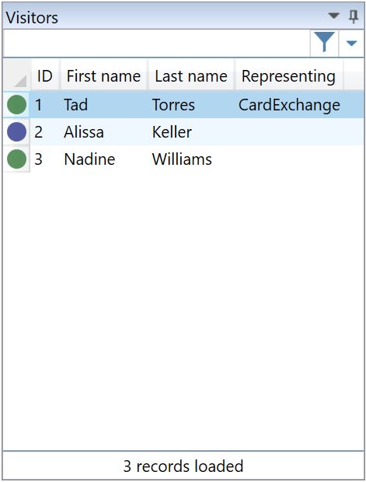
Task: Click the green status dot for Nadine
Action: (16, 159)
